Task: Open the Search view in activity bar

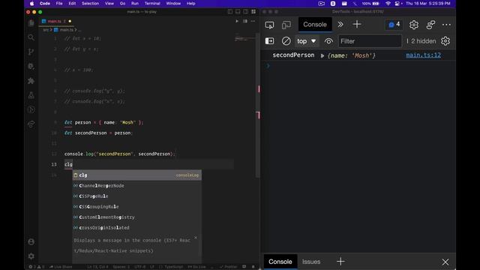Action: click(31, 37)
